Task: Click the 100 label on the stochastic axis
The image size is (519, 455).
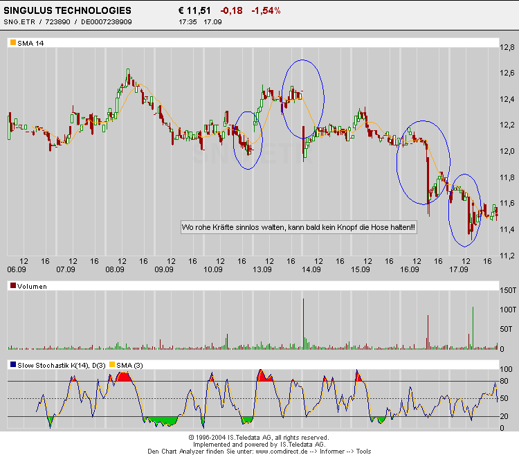Action: pos(506,369)
